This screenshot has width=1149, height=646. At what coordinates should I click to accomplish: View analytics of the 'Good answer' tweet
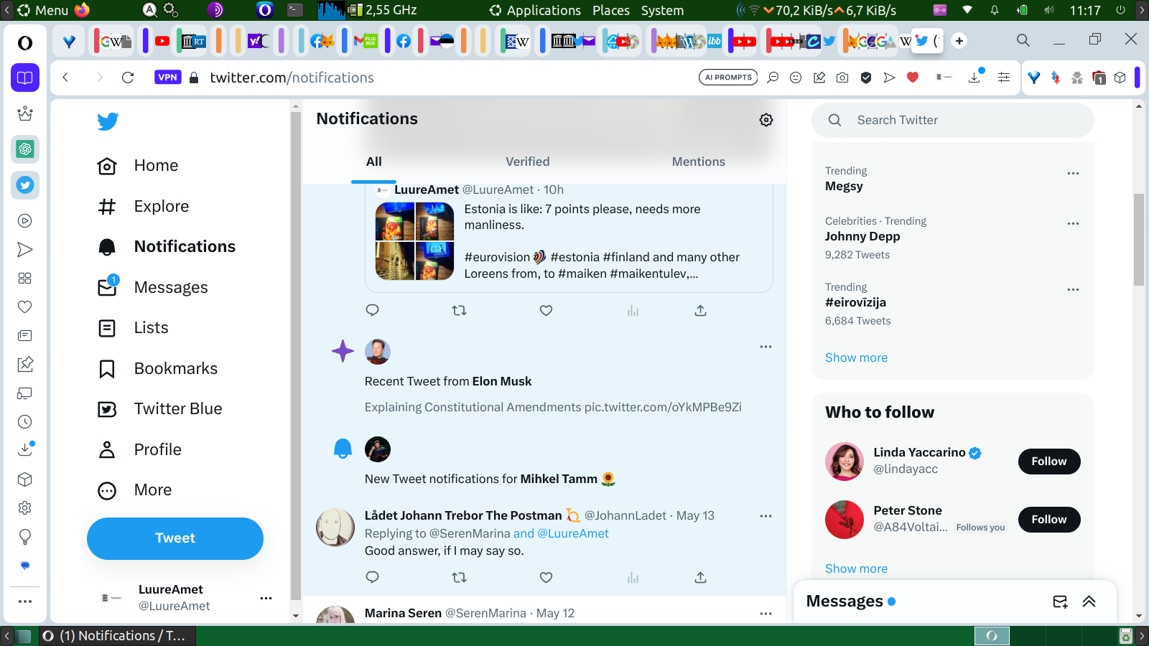(x=633, y=577)
